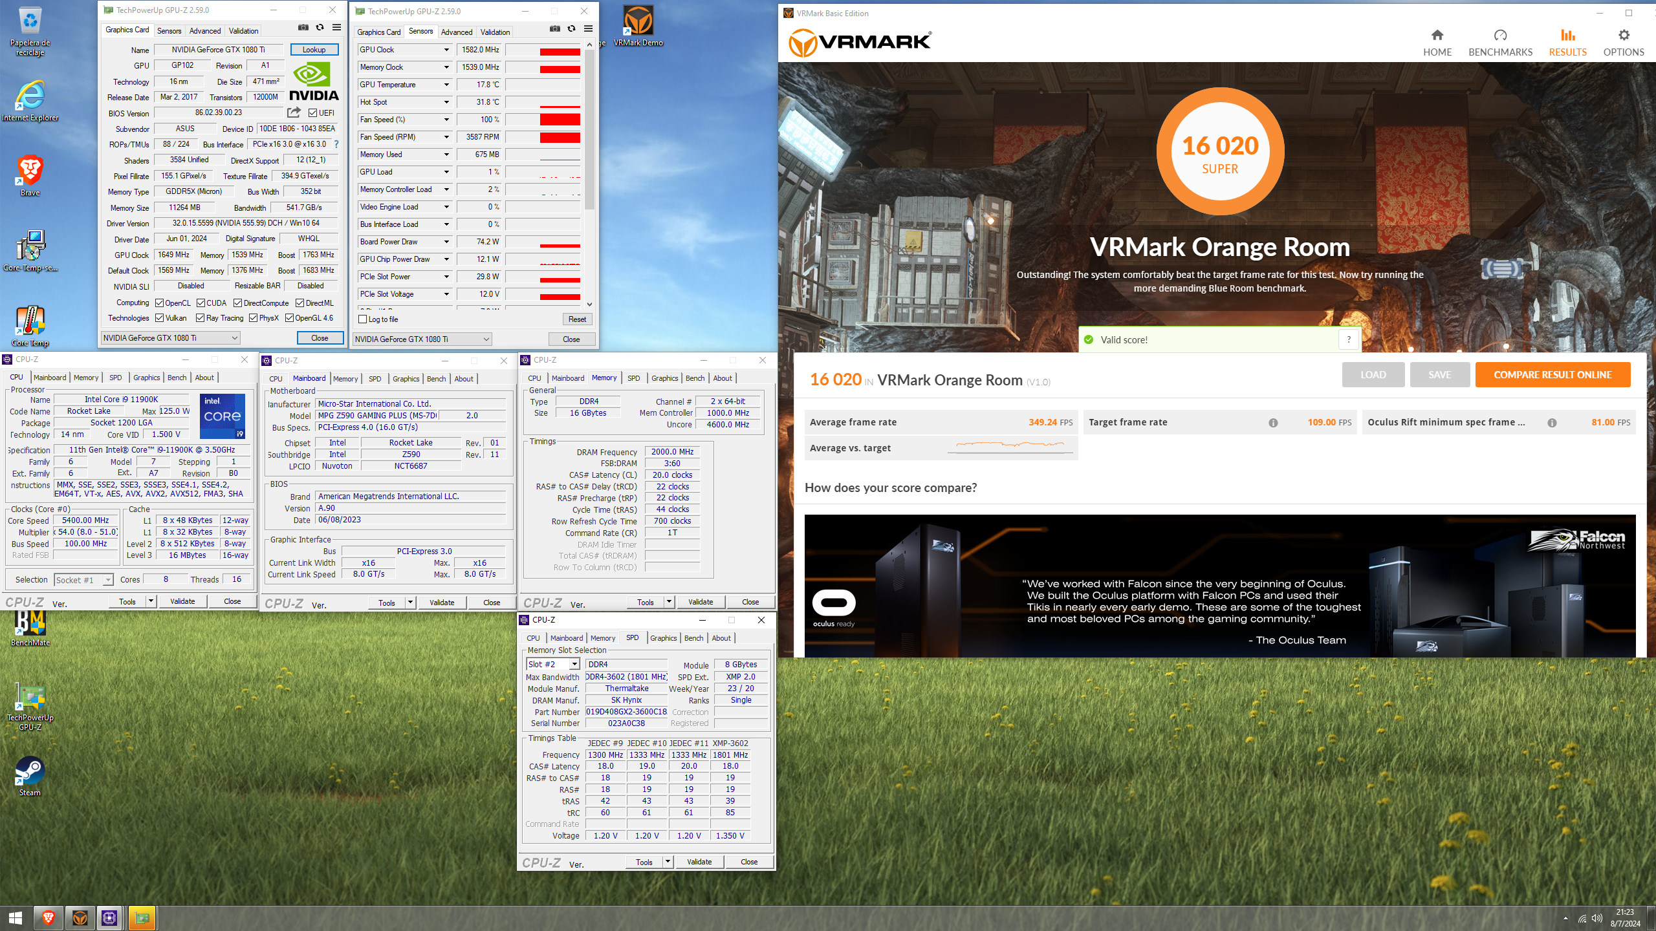Open the BenchMate desktop icon
This screenshot has height=931, width=1656.
point(30,627)
